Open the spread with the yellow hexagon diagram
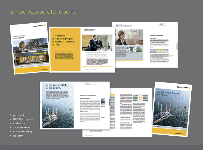 click(131, 113)
